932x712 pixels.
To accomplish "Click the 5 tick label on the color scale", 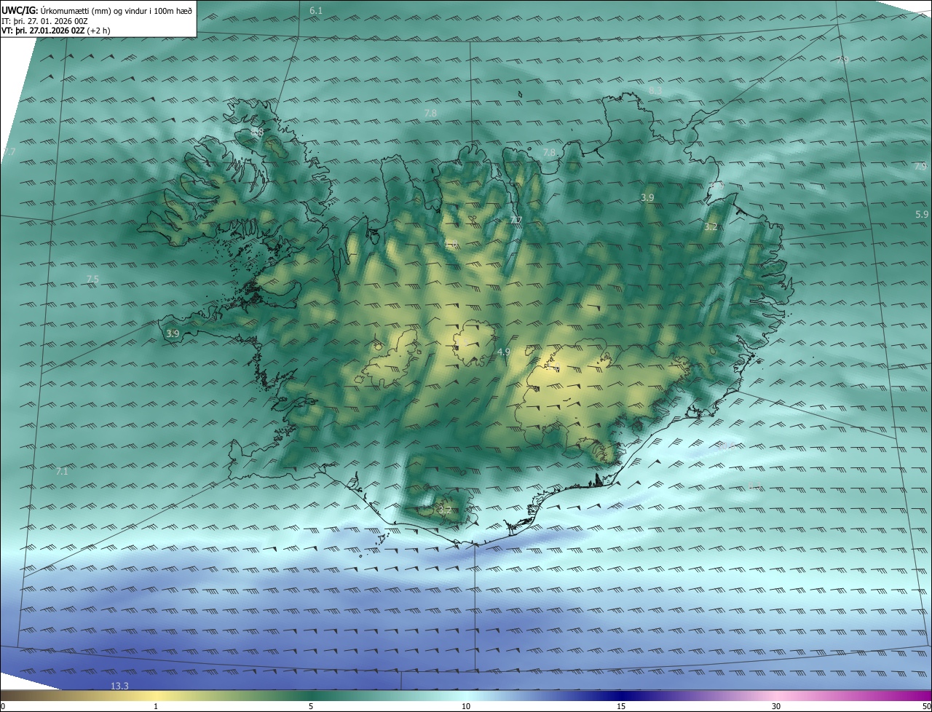I will coord(311,706).
